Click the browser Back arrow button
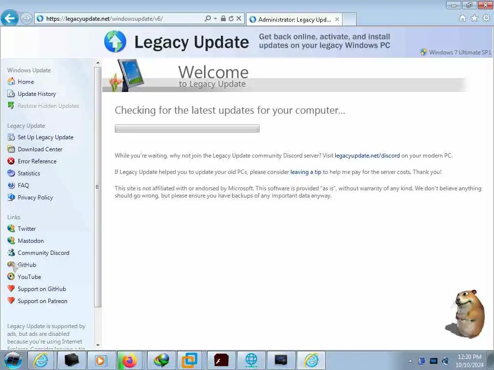494x370 pixels. 10,18
